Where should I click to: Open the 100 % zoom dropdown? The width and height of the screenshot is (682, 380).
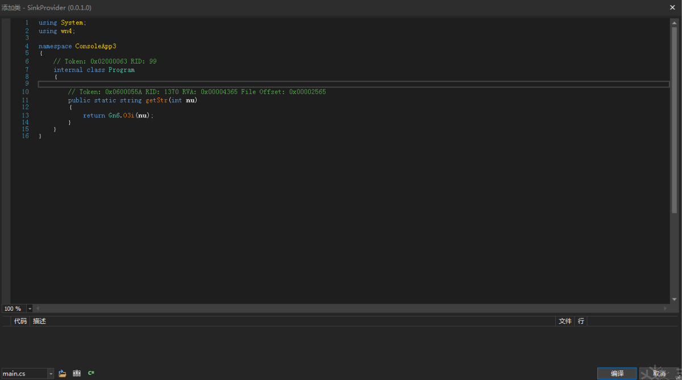point(30,309)
